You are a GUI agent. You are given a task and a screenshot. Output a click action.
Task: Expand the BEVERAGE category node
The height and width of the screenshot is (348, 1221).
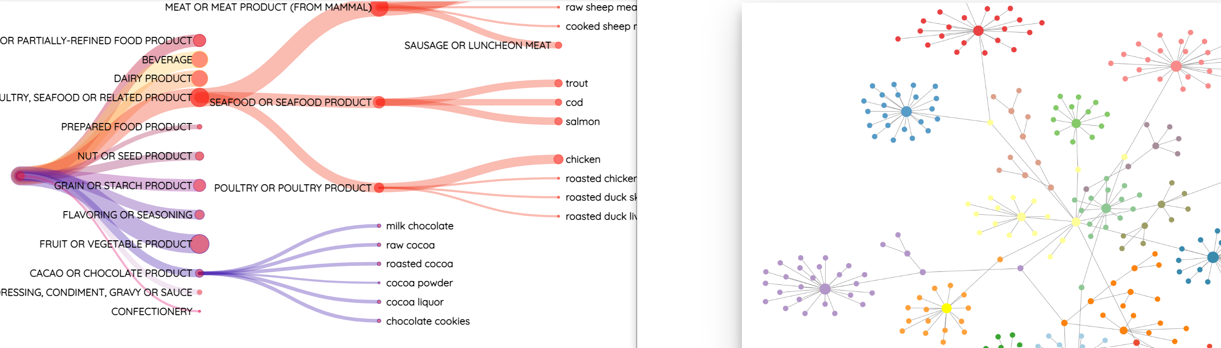coord(200,60)
